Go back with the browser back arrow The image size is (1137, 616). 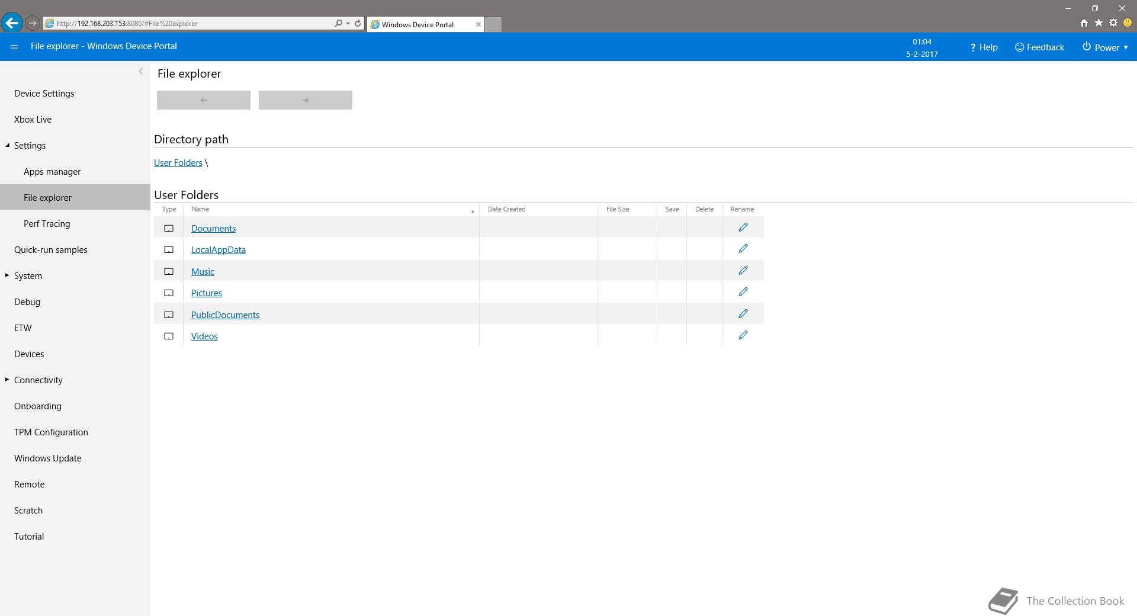(11, 23)
